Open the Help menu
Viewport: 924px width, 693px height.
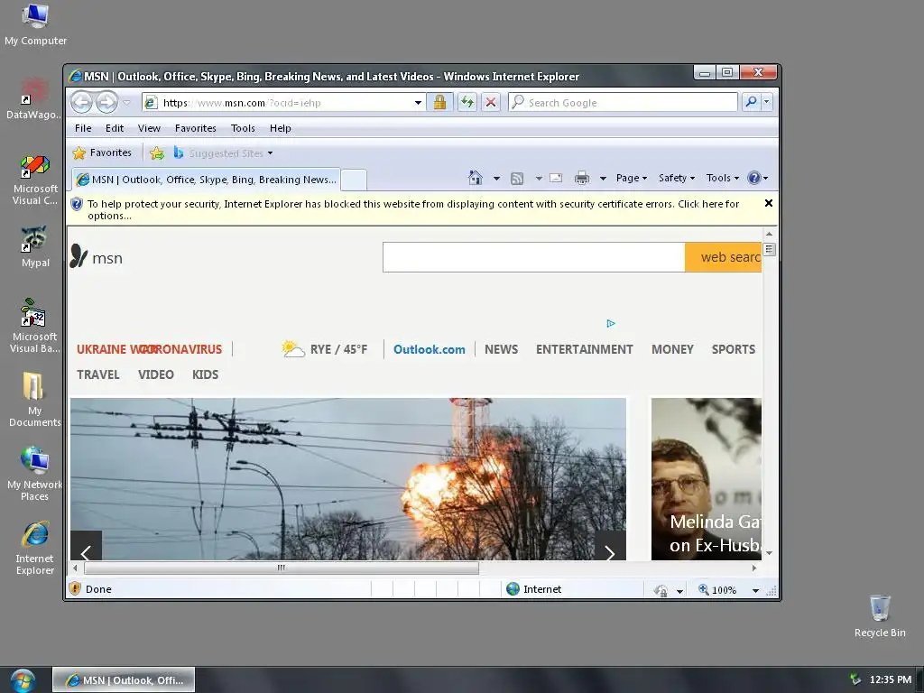click(281, 128)
